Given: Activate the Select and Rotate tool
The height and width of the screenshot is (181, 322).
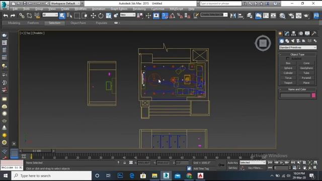Looking at the screenshot, I should pyautogui.click(x=101, y=16).
